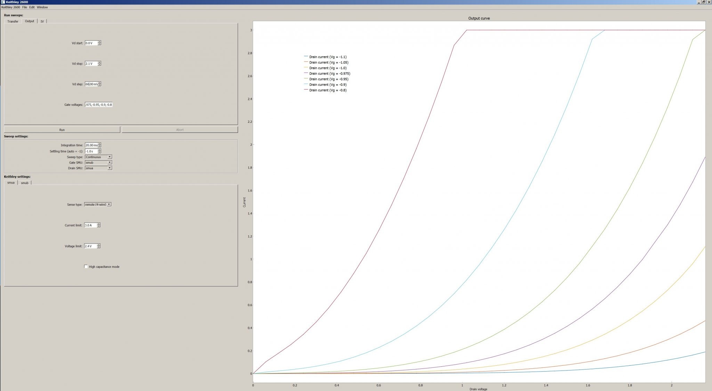Expand the Sense type dropdown

98,204
